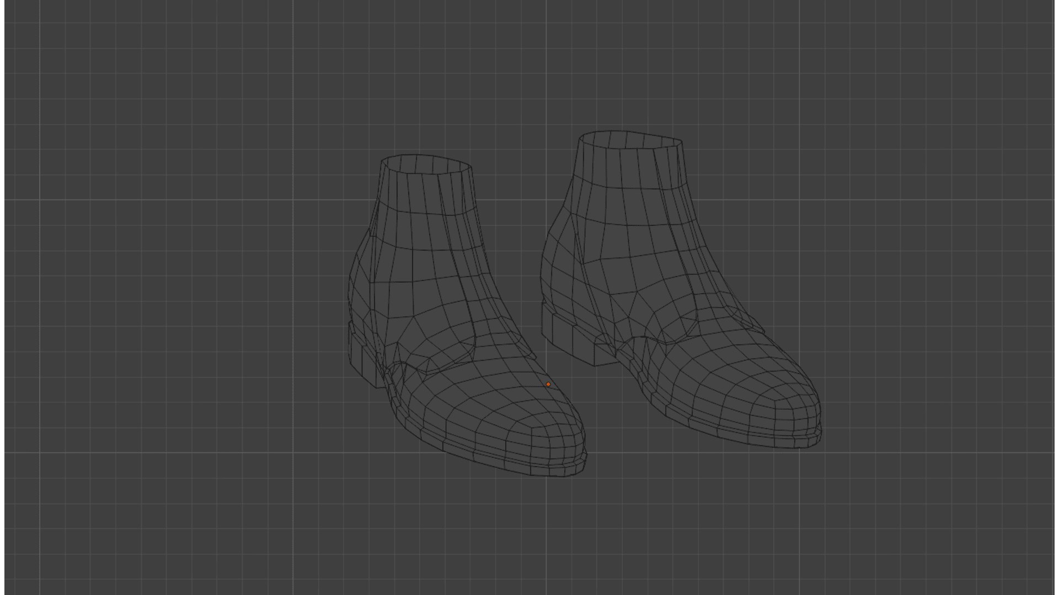Click the orange origin dot on left boot
The image size is (1059, 595).
(548, 384)
